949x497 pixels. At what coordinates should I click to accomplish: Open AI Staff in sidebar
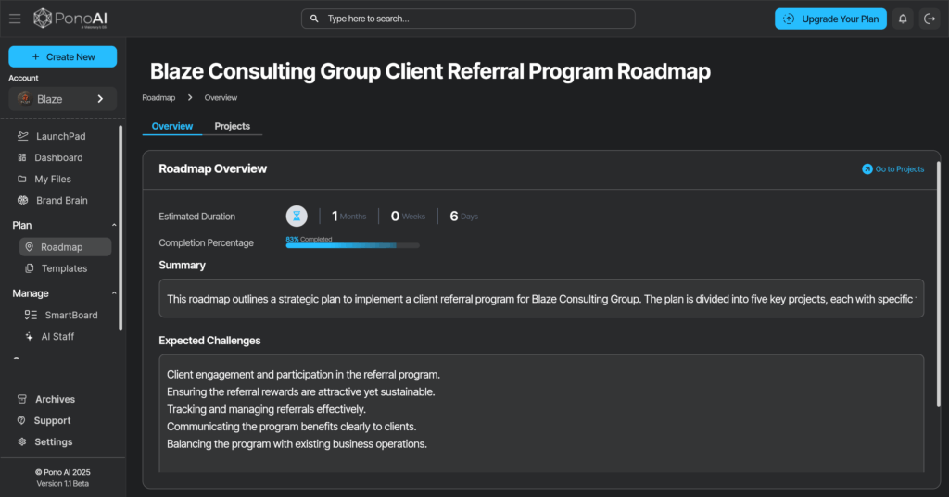point(57,336)
